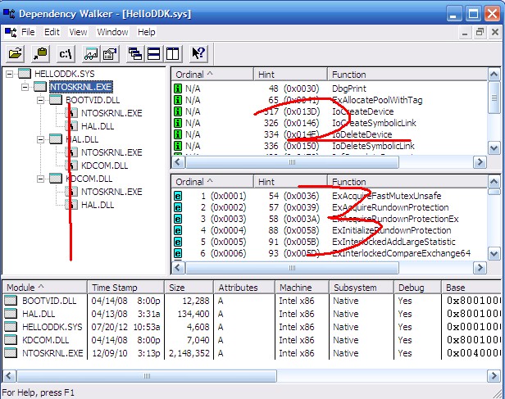
Task: Click the HAL.DLL module icon in the module list
Action: coord(11,314)
